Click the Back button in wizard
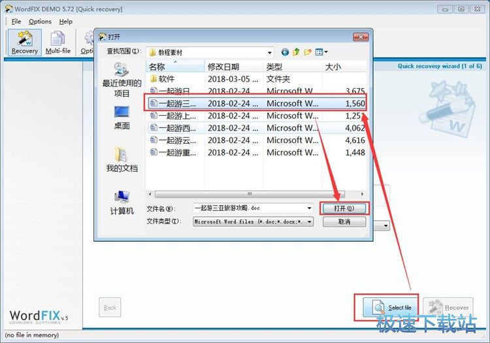This screenshot has width=490, height=343. [110, 308]
